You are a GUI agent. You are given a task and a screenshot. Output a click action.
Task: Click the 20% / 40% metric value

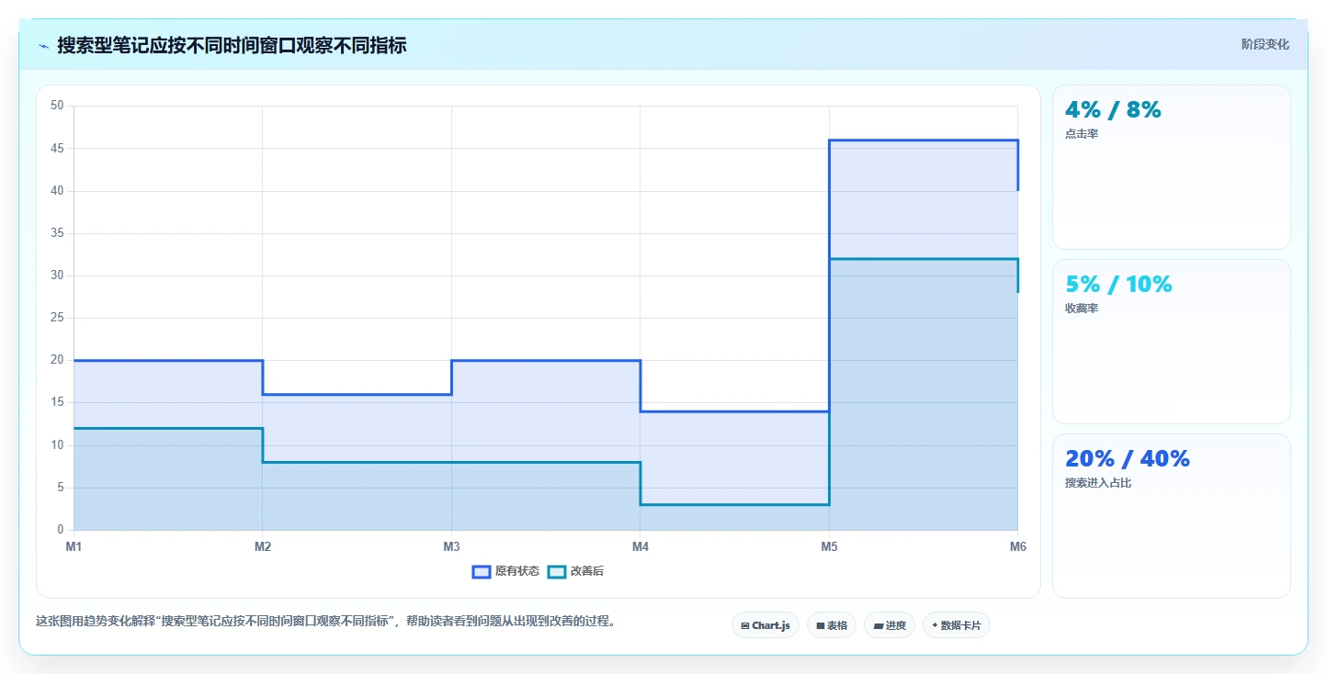(1128, 459)
